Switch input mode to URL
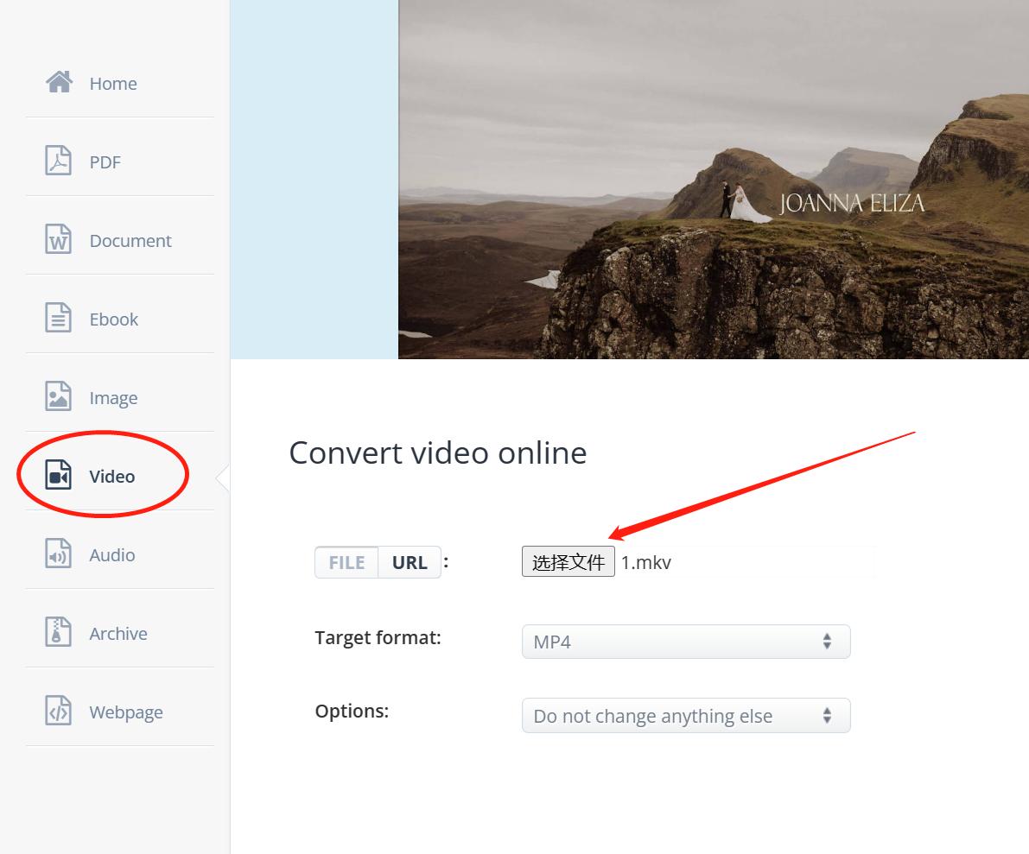This screenshot has height=854, width=1029. pos(410,562)
